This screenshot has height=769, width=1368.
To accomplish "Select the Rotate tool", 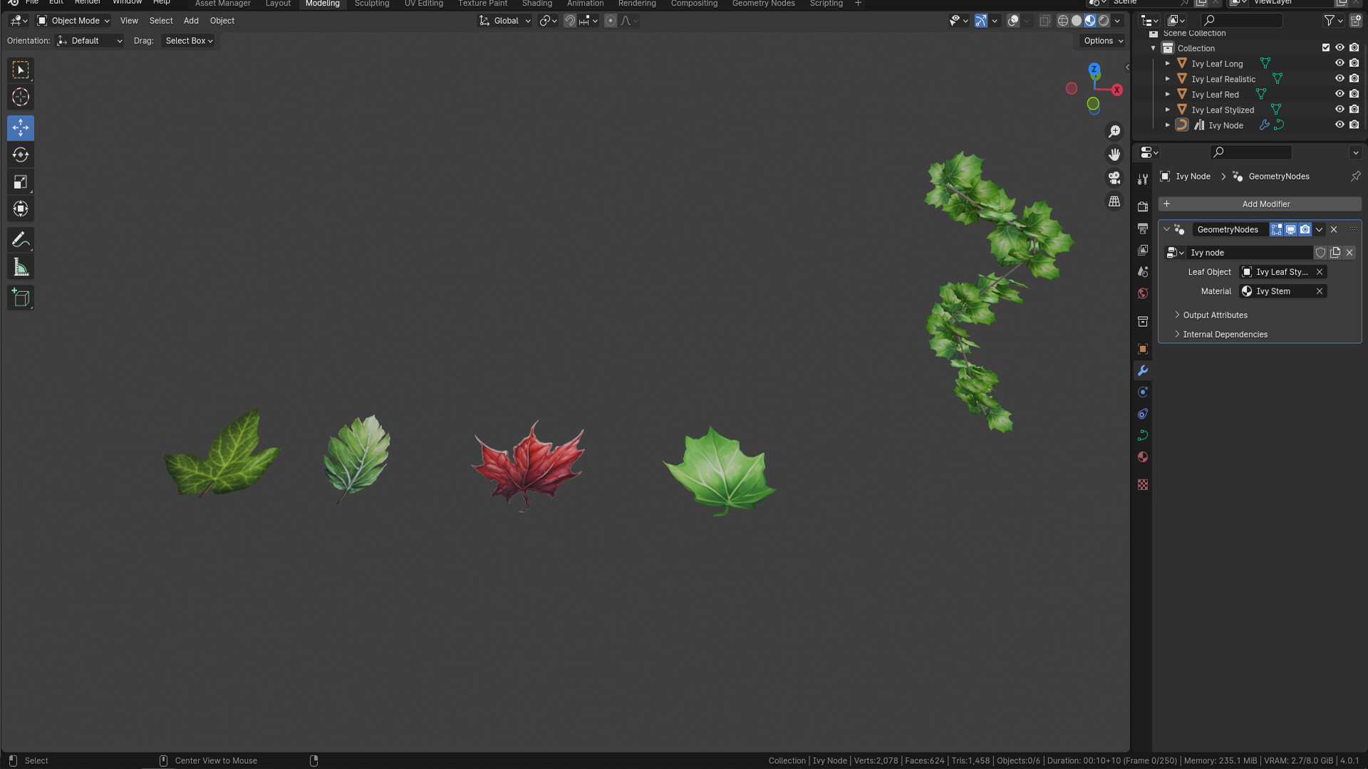I will [20, 155].
